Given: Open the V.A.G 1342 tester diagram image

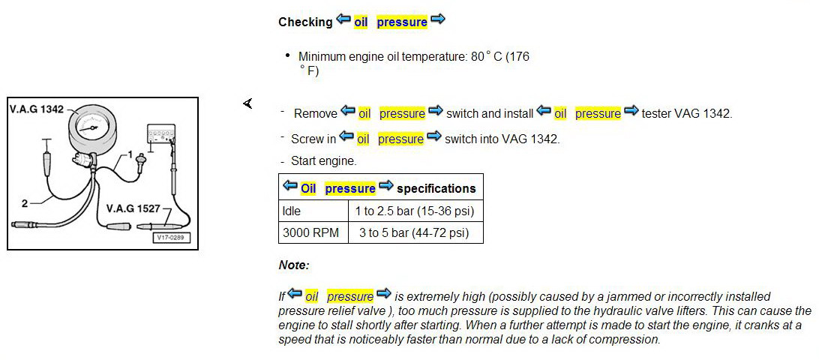Looking at the screenshot, I should (102, 172).
